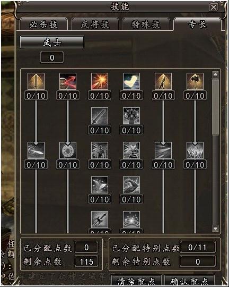
Task: Click the skill list scrollbar thumb
Action: [216, 107]
